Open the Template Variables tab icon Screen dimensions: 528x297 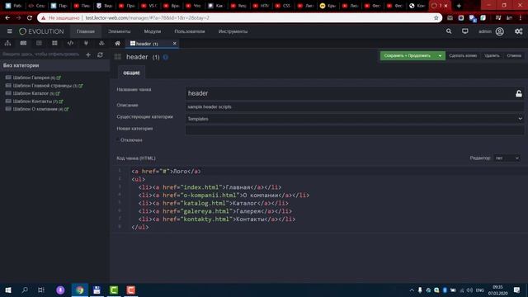coord(39,43)
